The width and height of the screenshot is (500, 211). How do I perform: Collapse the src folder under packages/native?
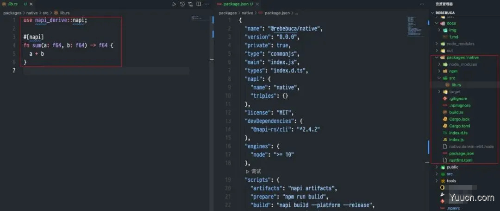point(439,78)
